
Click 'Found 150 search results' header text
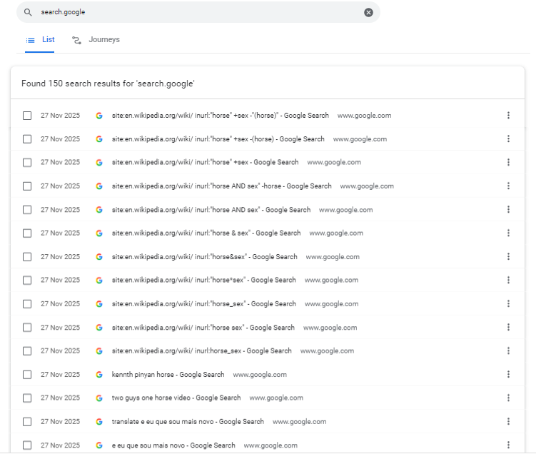(108, 84)
